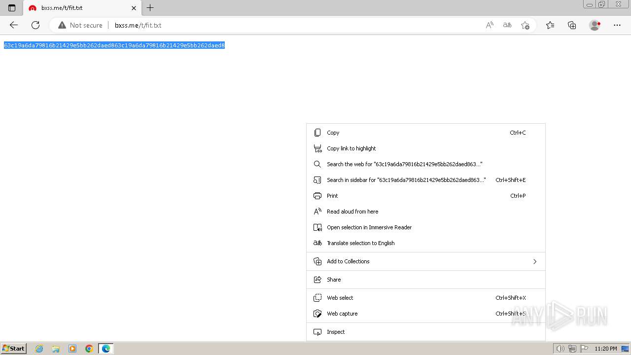631x355 pixels.
Task: Close the bxss.me/t/fit.txt tab
Action: click(134, 8)
